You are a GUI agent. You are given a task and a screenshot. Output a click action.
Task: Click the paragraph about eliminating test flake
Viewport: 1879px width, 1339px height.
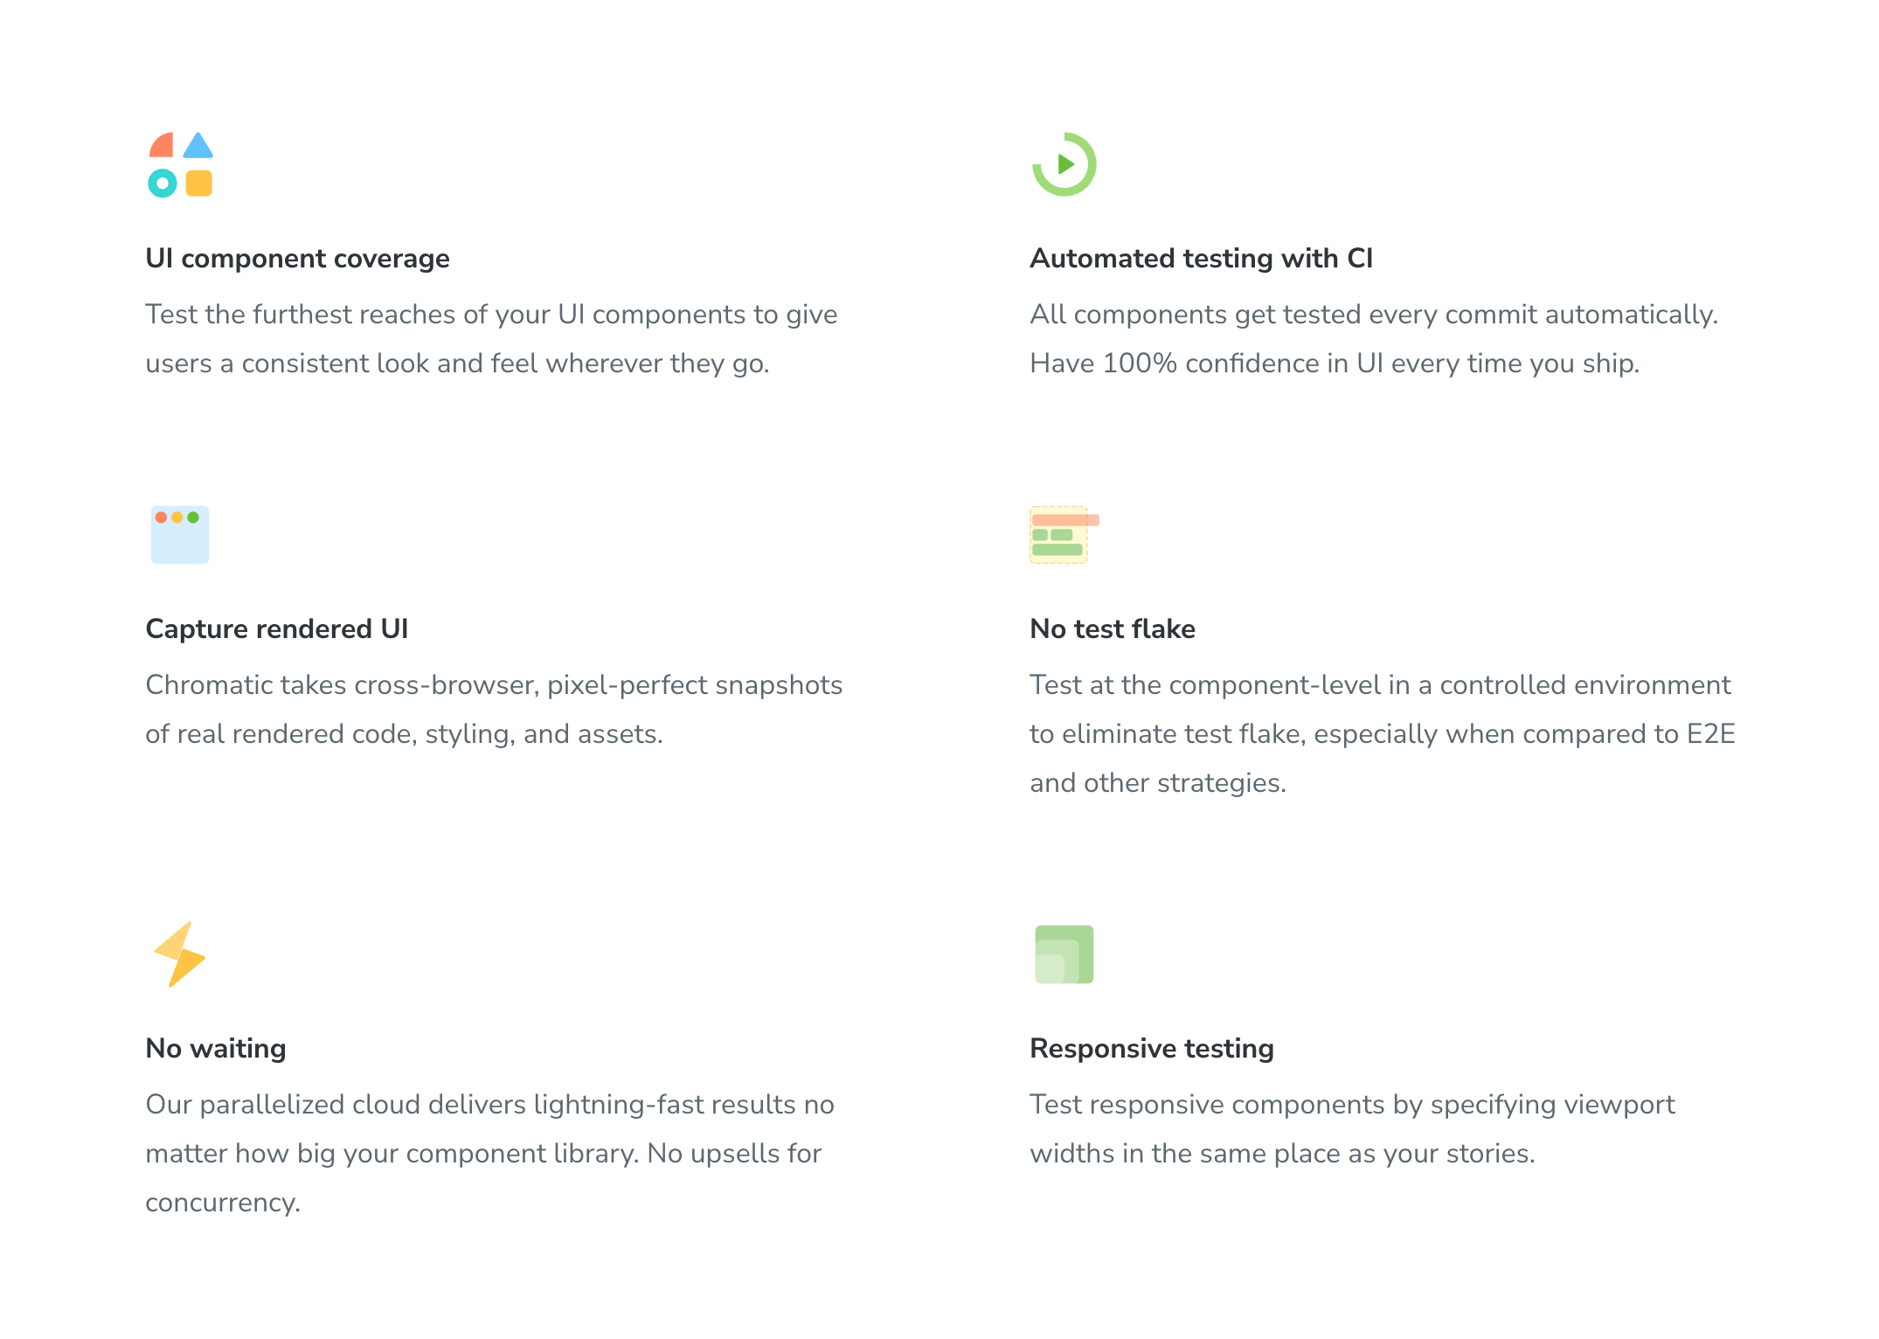coord(1382,734)
